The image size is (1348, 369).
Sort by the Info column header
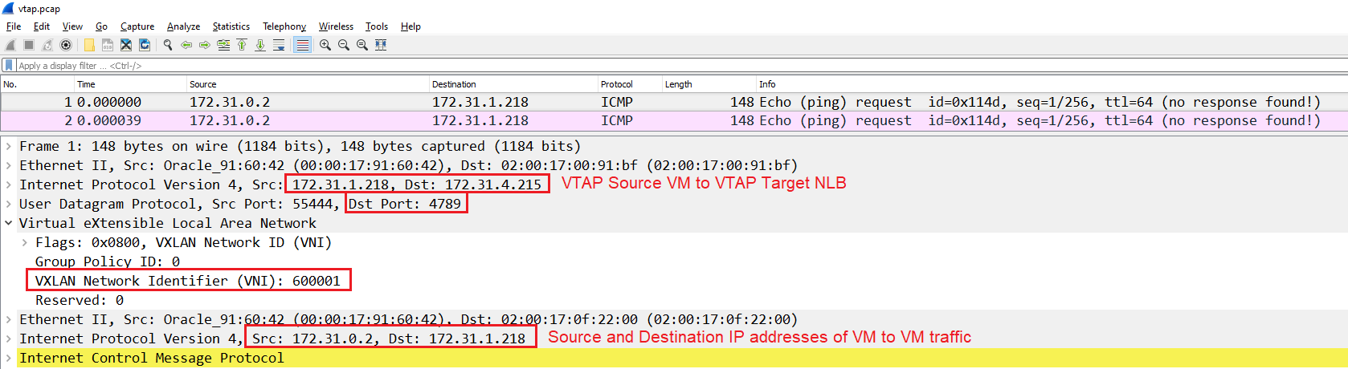click(x=1052, y=84)
